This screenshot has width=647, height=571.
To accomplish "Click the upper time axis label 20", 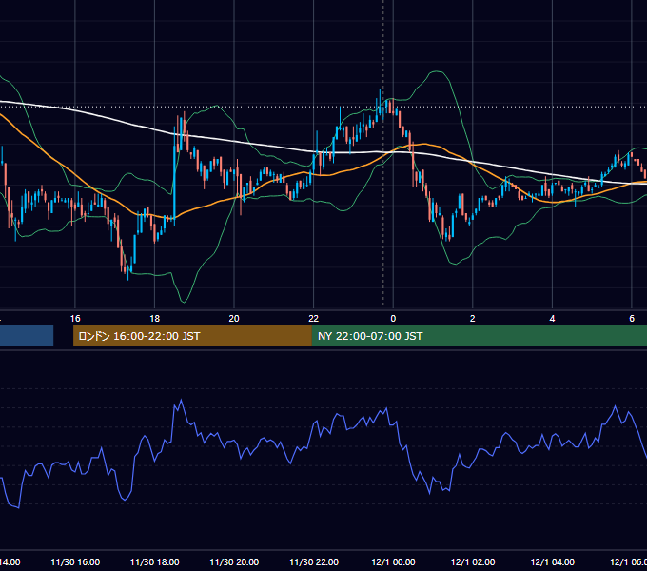I will 234,319.
